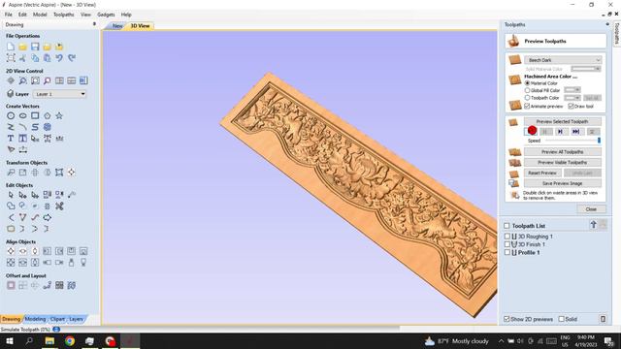The image size is (621, 349).
Task: Click the Reset Preview button
Action: coord(542,173)
